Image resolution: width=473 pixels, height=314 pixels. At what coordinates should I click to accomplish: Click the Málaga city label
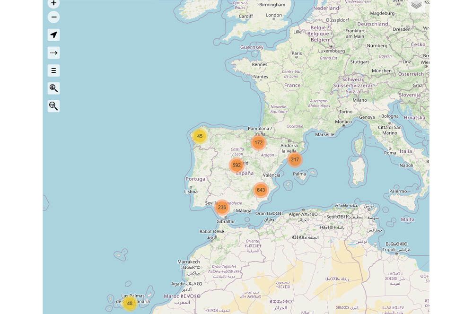[x=244, y=211]
